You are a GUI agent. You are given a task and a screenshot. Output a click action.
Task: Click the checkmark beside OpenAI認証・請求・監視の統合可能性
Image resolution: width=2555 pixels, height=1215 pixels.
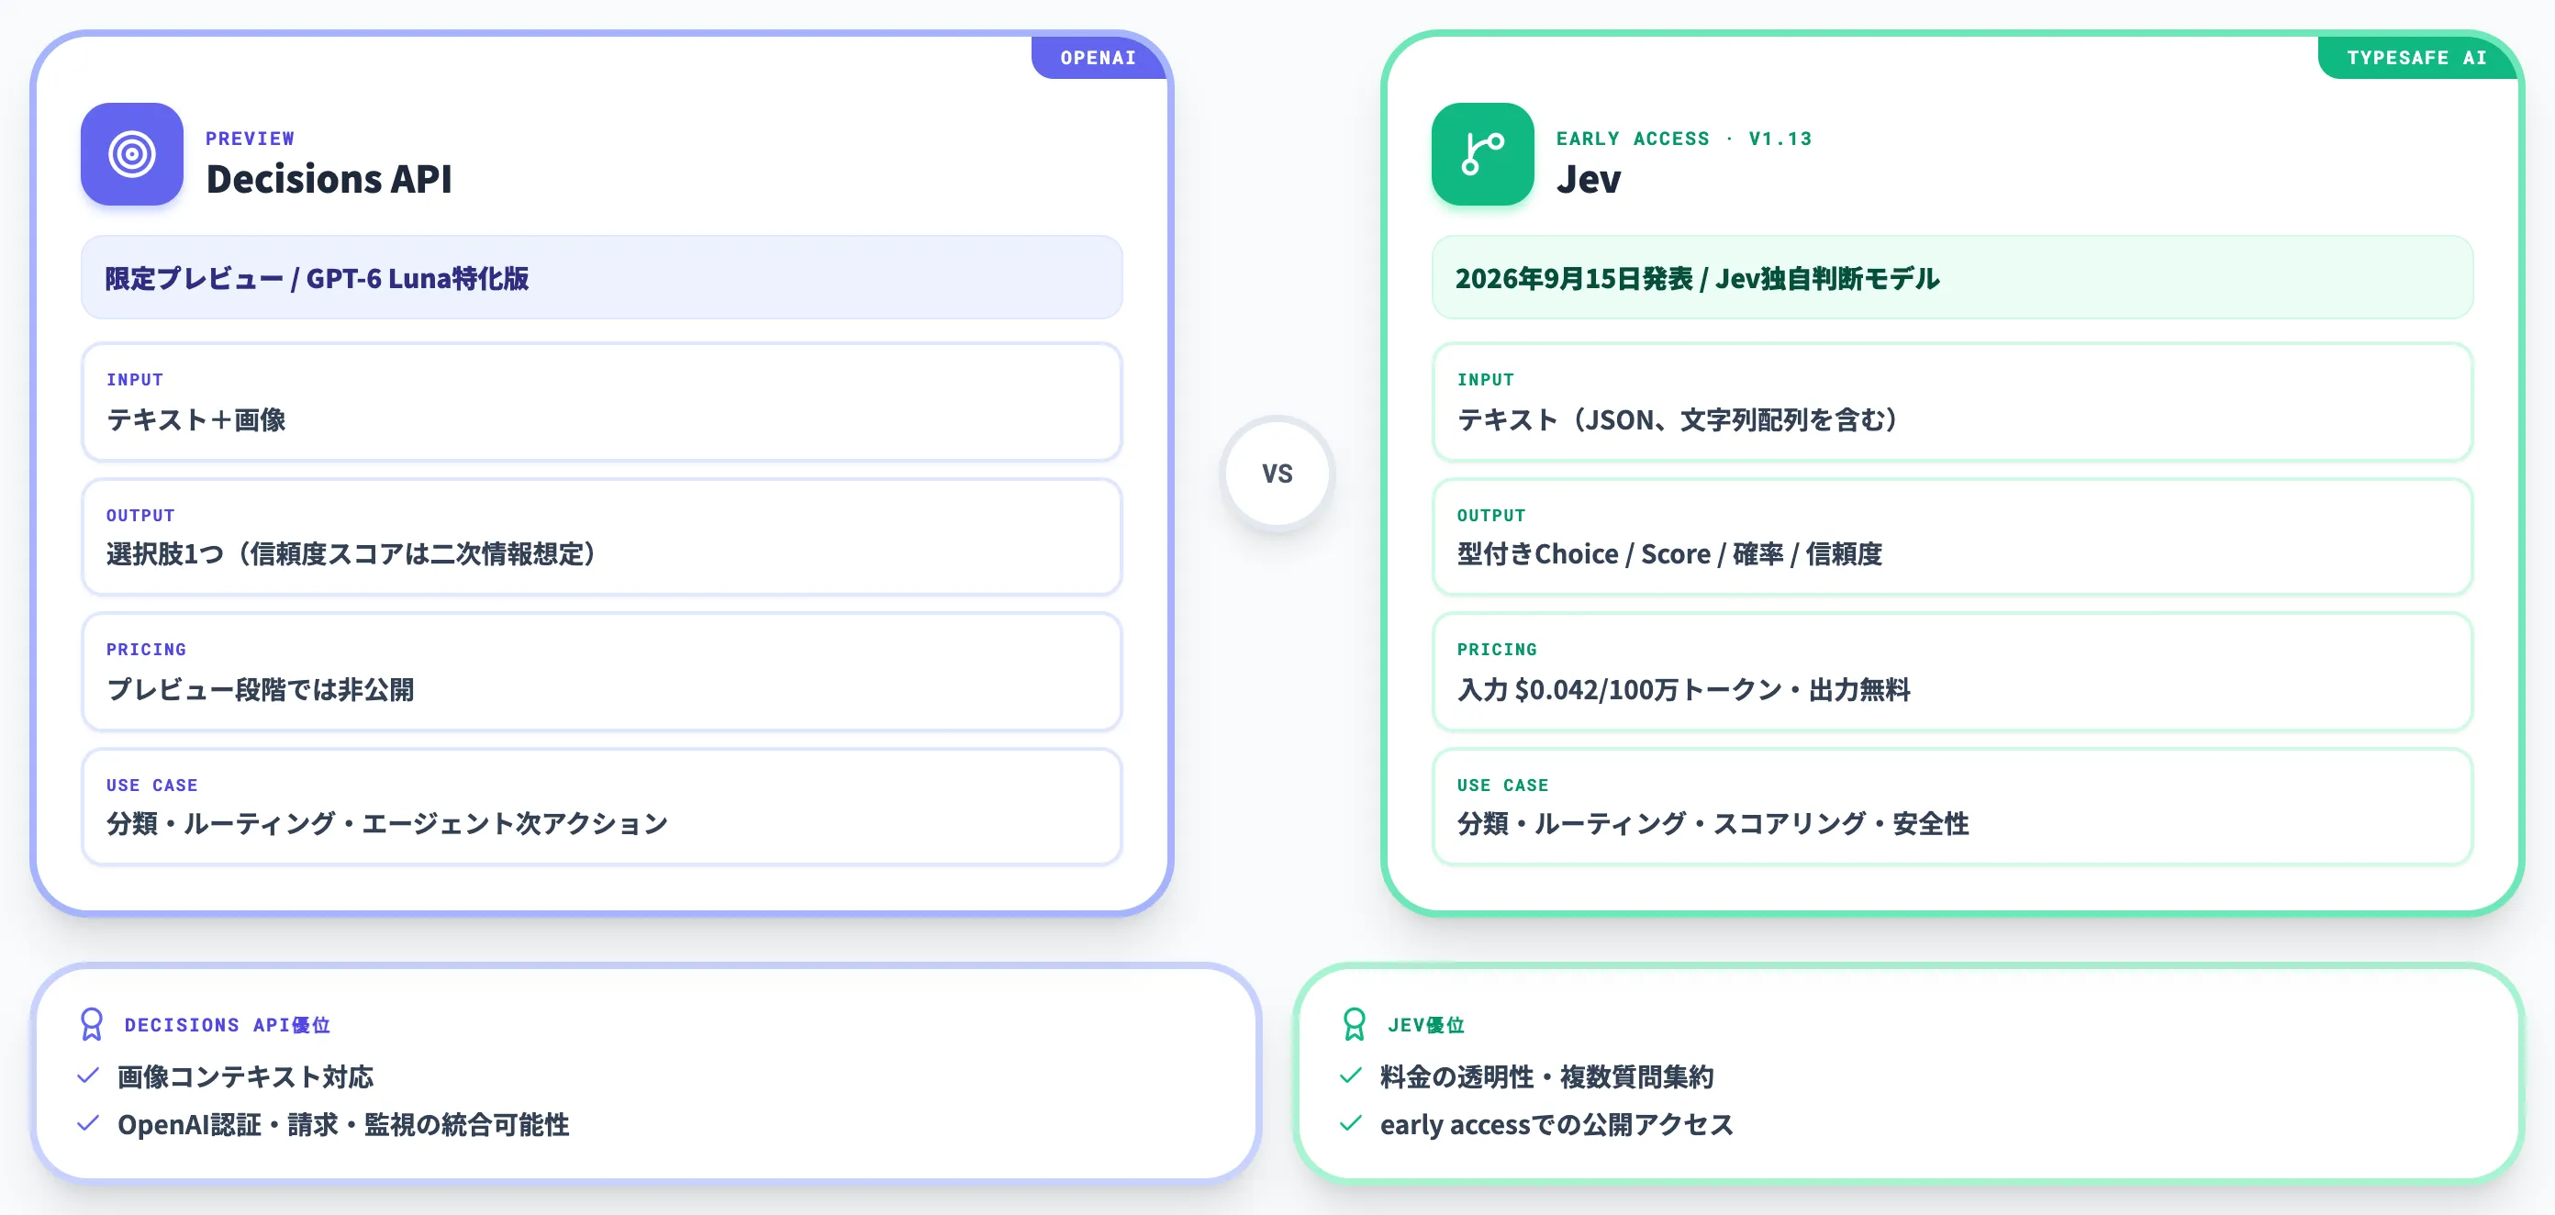click(x=88, y=1122)
